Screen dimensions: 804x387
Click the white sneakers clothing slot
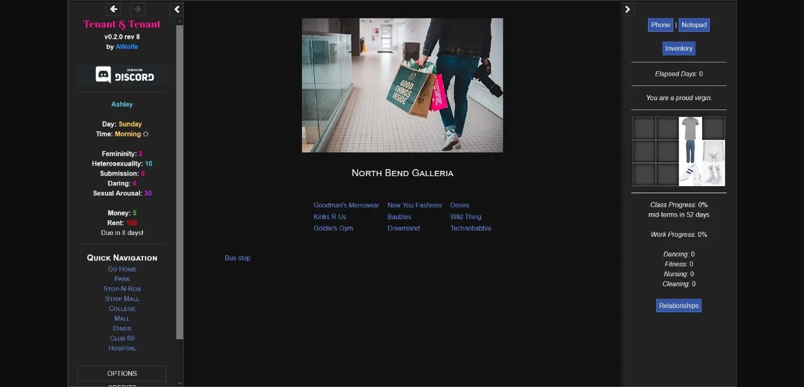[x=690, y=174]
